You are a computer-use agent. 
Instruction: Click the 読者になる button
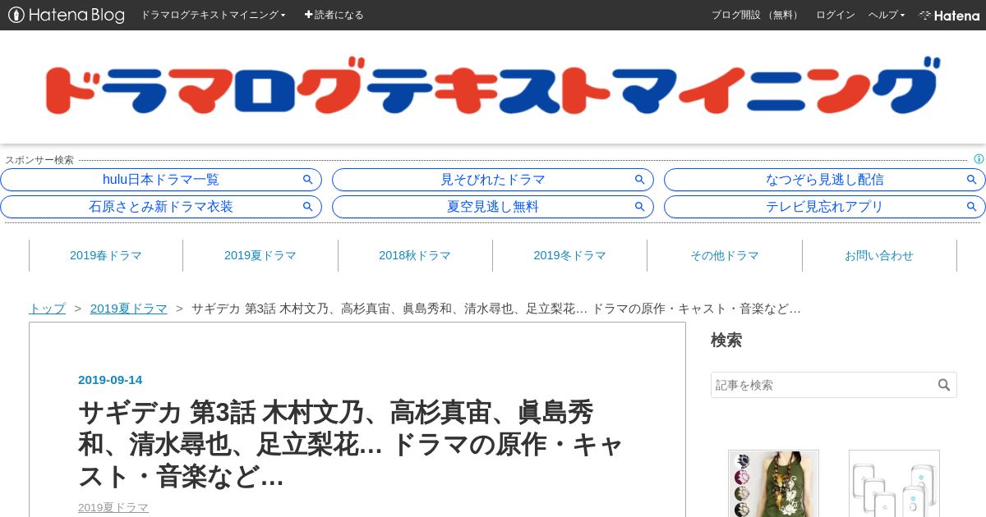tap(334, 15)
